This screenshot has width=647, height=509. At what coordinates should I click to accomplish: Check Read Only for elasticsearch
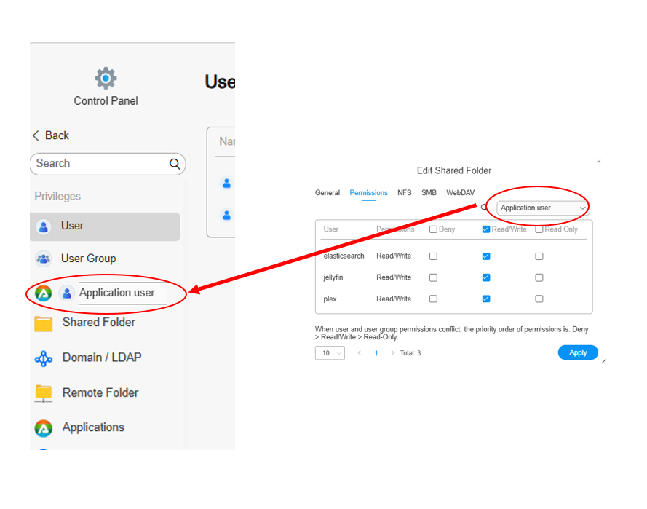(539, 256)
